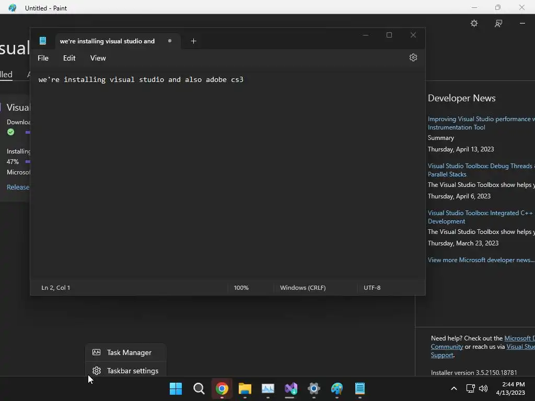Screen dimensions: 535x401
Task: Open the performance monitor graph icon in taskbar
Action: [268, 388]
